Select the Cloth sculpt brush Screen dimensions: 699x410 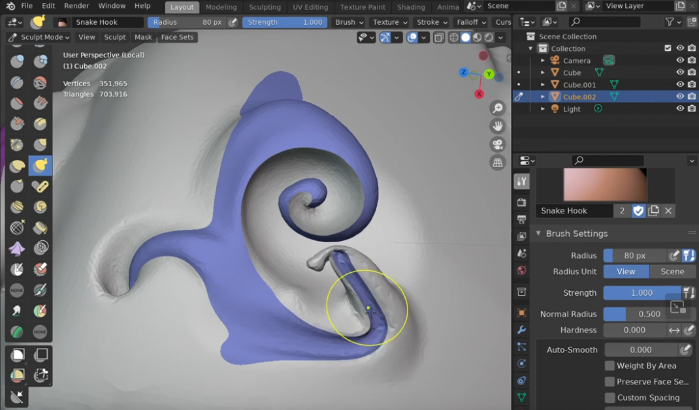click(17, 249)
